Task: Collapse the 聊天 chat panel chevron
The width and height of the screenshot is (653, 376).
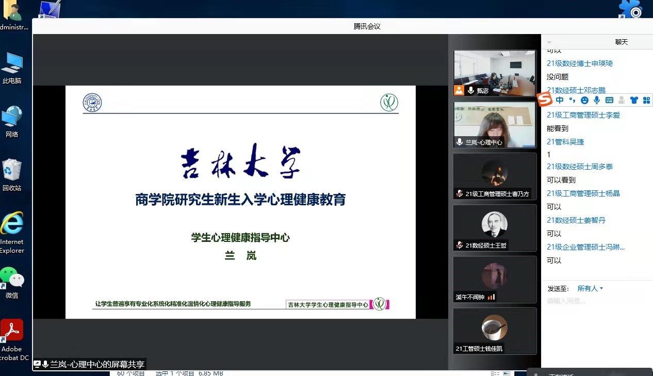Action: click(549, 42)
